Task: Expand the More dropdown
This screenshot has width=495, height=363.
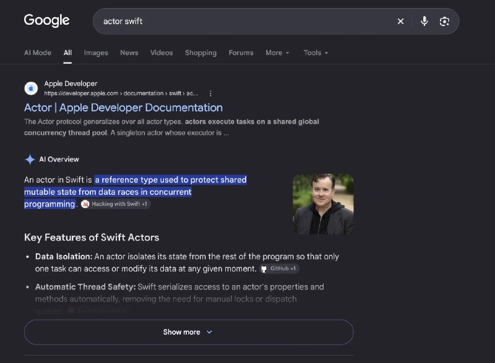Action: (x=277, y=53)
